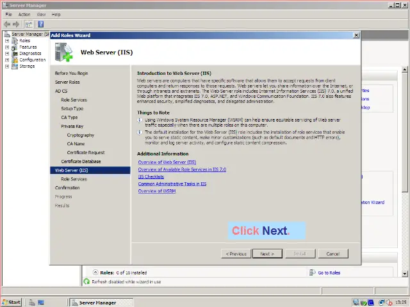Screen dimensions: 410x307
Task: Go to Certificate Database wizard step
Action: pos(81,162)
